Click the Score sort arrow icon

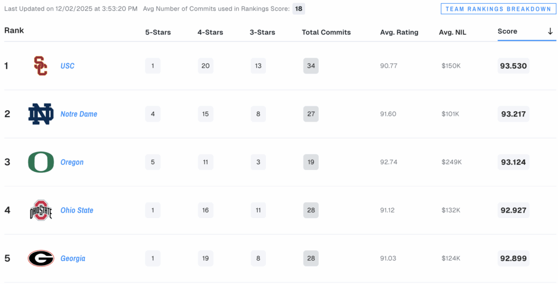pos(550,32)
